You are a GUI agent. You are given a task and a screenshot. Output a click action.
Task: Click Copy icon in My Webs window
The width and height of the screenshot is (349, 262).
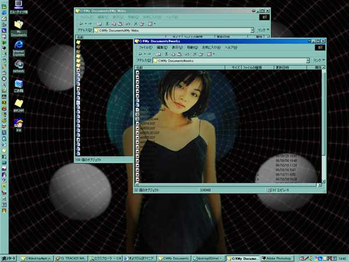[x=114, y=24]
